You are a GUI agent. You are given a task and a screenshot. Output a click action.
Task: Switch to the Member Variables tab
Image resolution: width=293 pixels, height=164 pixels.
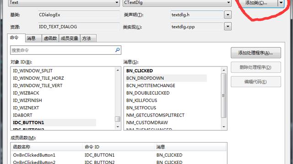click(x=70, y=38)
